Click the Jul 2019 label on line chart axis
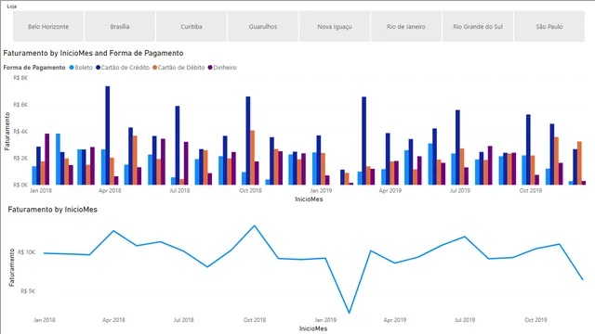 465,320
